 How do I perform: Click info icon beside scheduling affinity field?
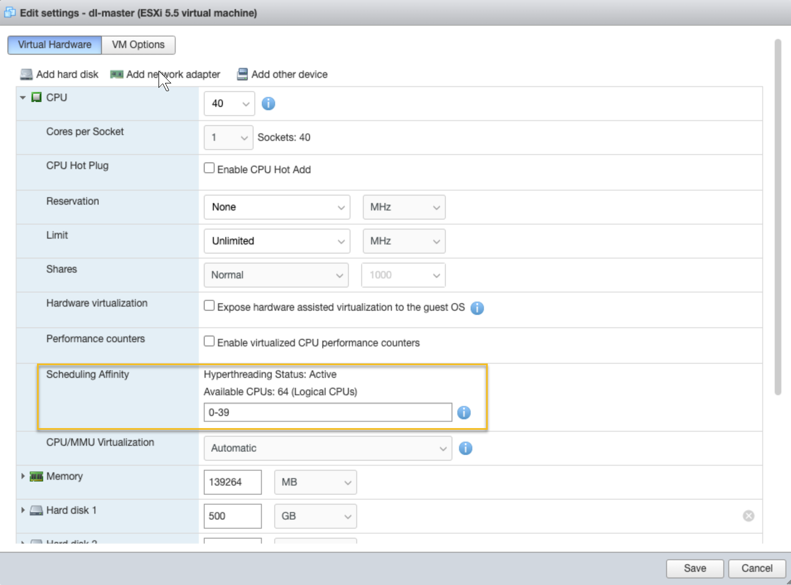coord(464,413)
